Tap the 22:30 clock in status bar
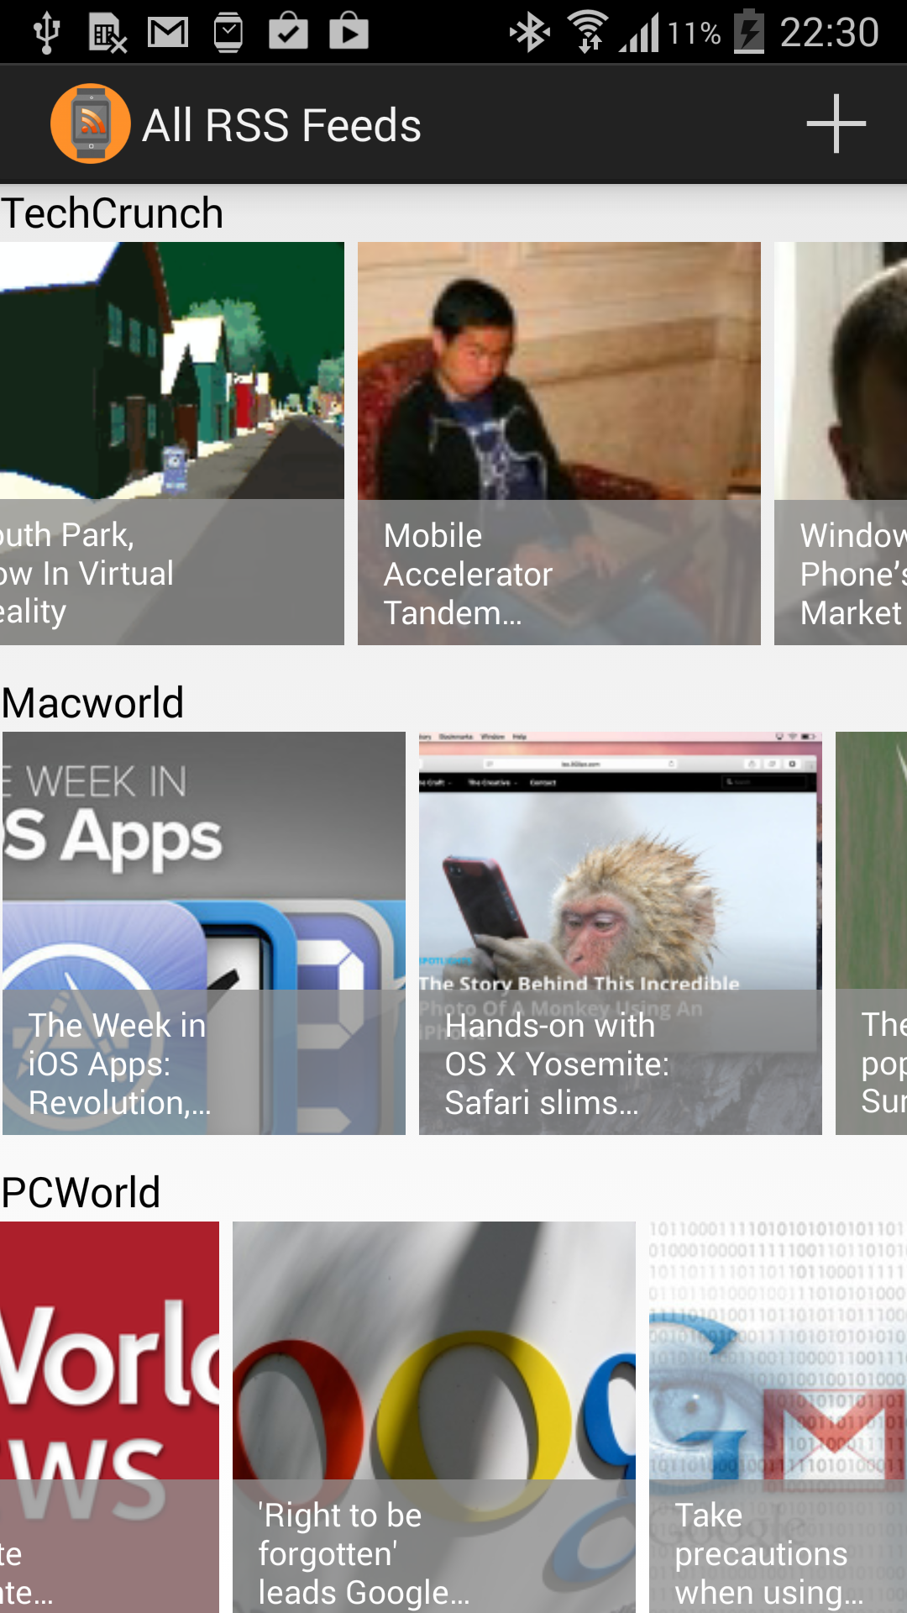 click(829, 33)
